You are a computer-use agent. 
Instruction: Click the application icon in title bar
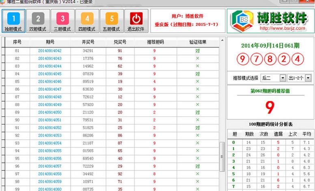pos(3,2)
